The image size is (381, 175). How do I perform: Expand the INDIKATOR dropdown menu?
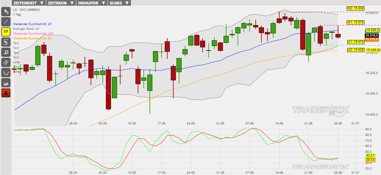92,3
